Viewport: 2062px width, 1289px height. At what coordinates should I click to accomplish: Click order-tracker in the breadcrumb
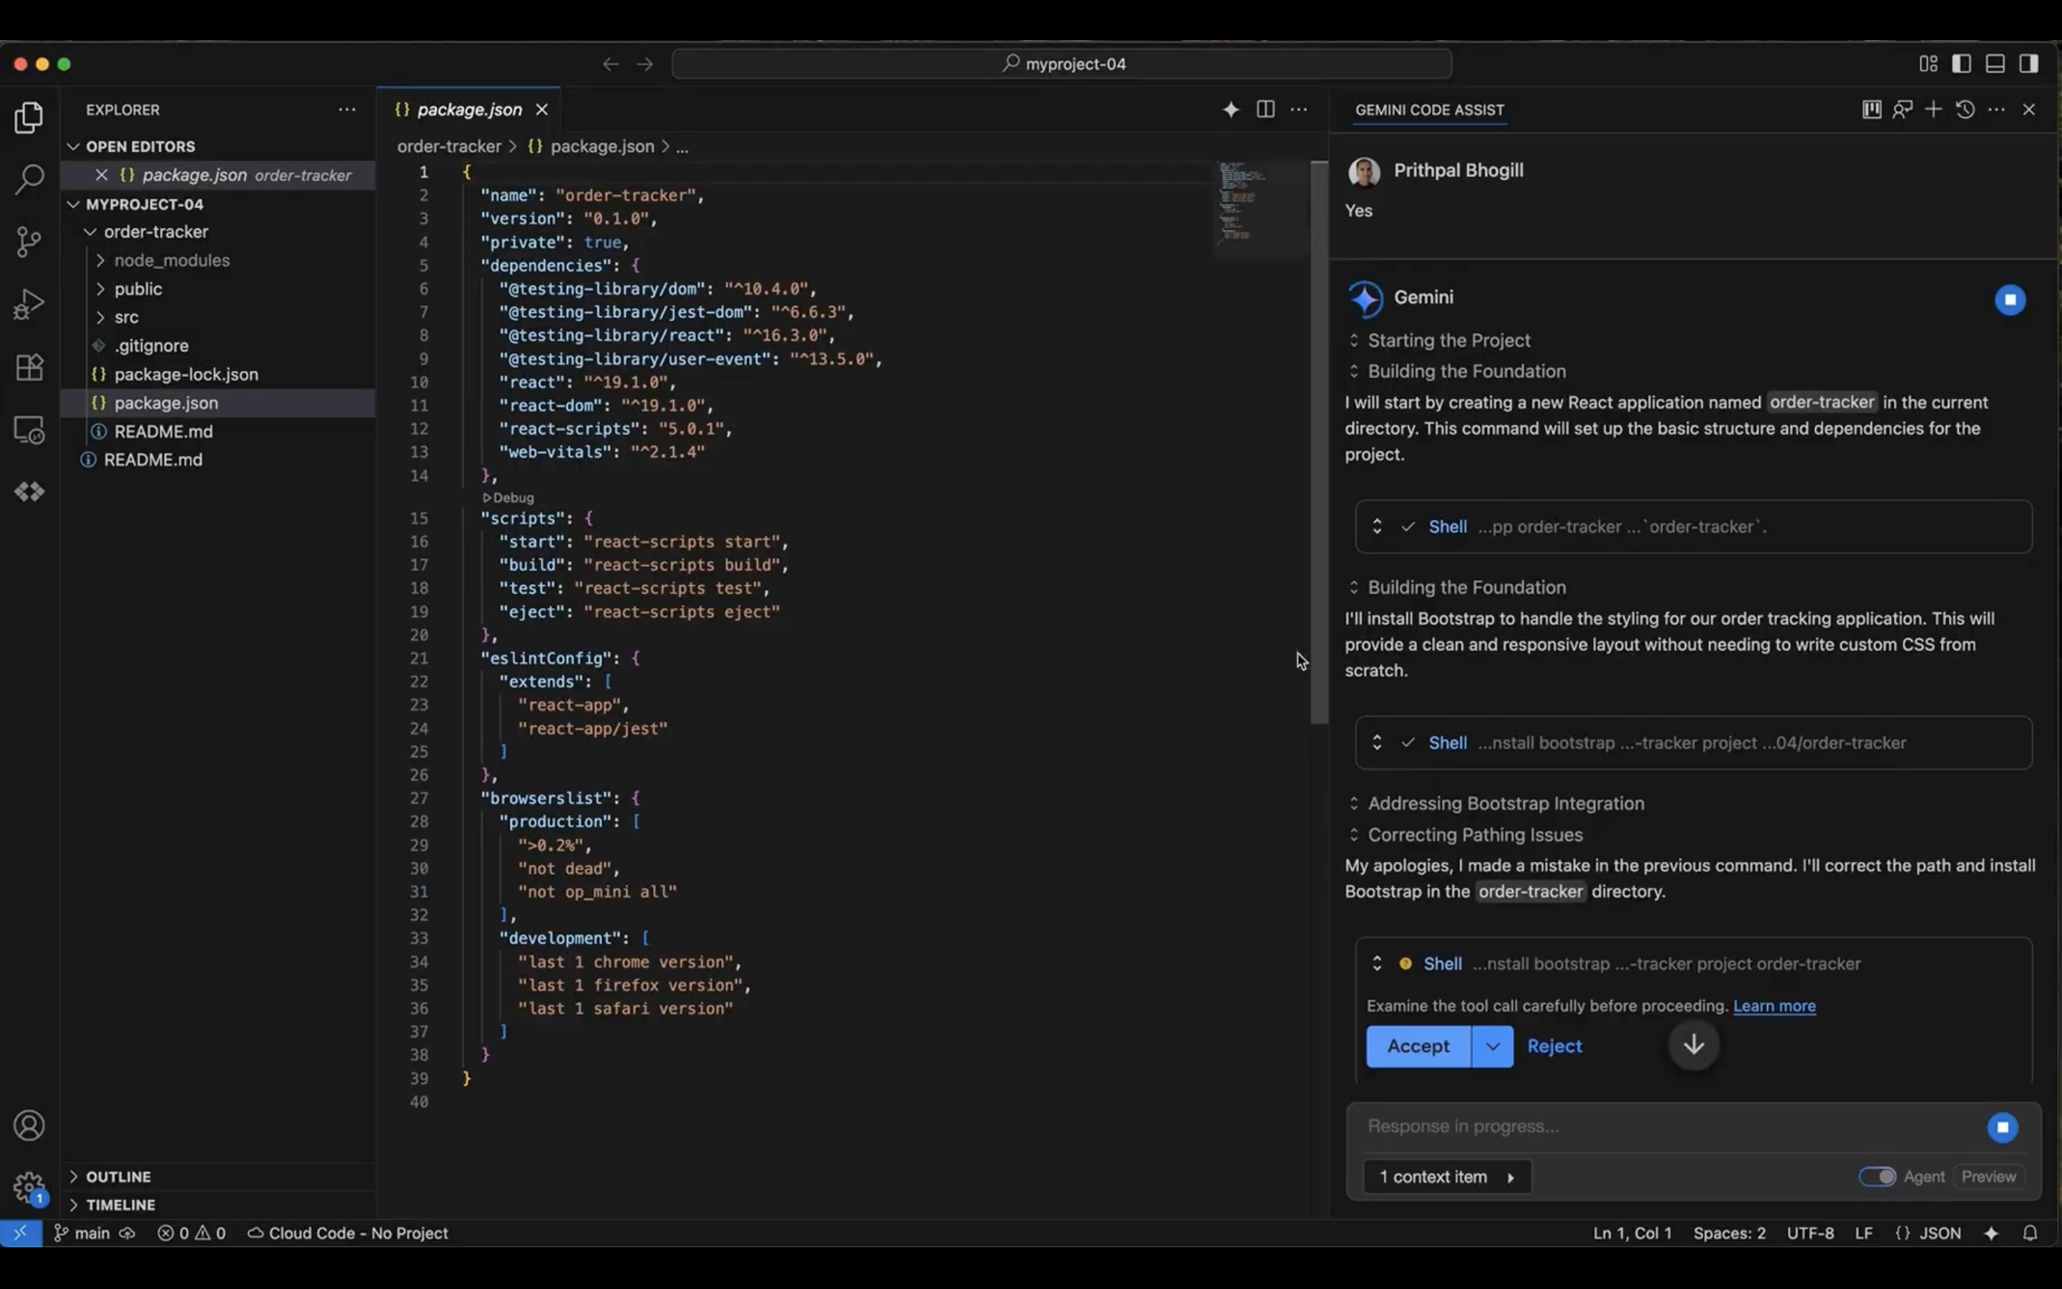click(449, 147)
